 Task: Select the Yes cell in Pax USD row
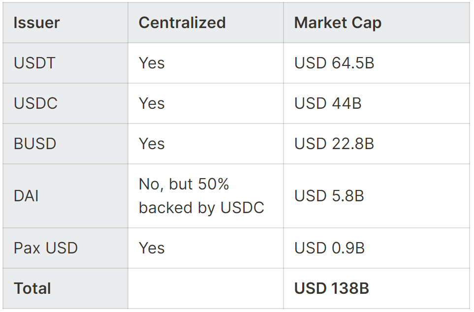[x=206, y=248]
